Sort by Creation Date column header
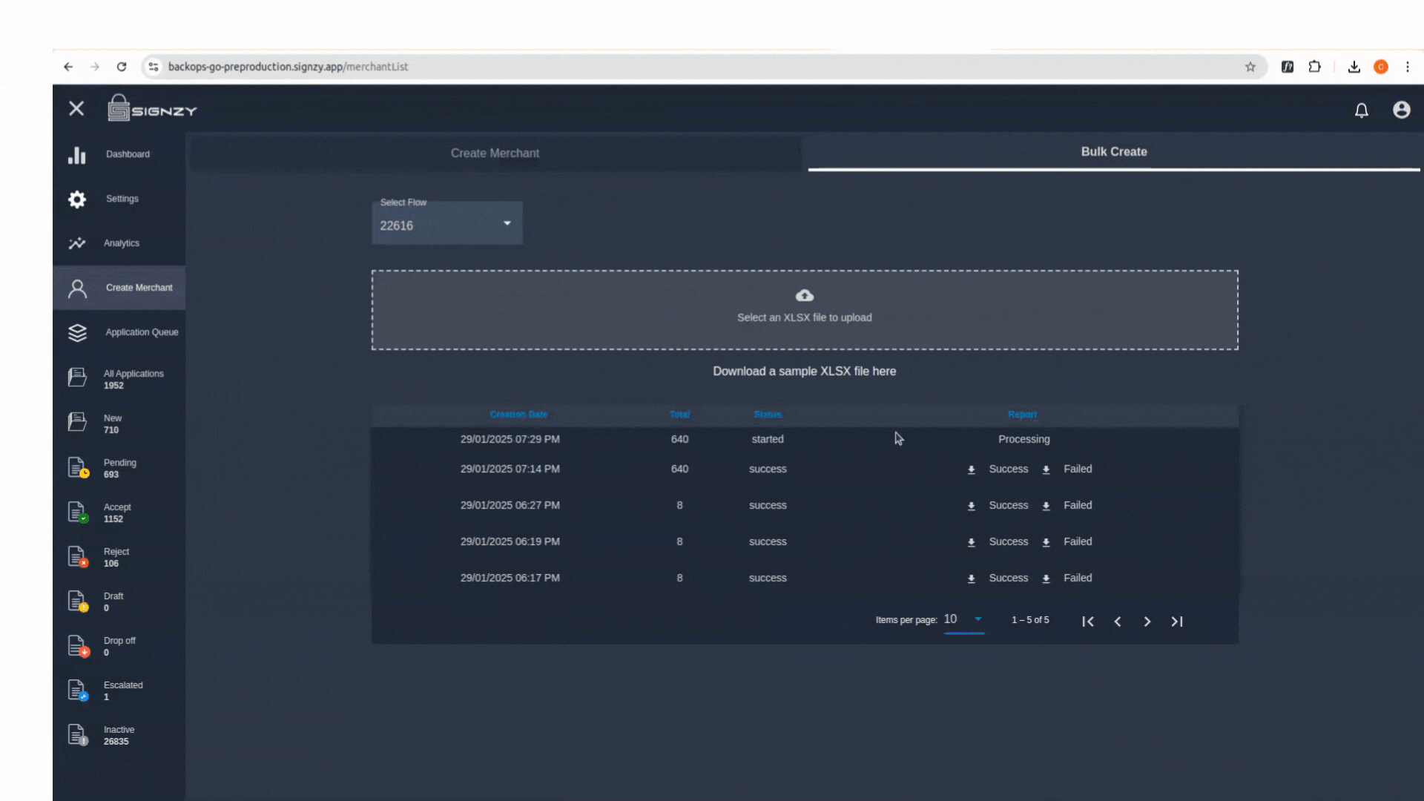 (x=518, y=415)
